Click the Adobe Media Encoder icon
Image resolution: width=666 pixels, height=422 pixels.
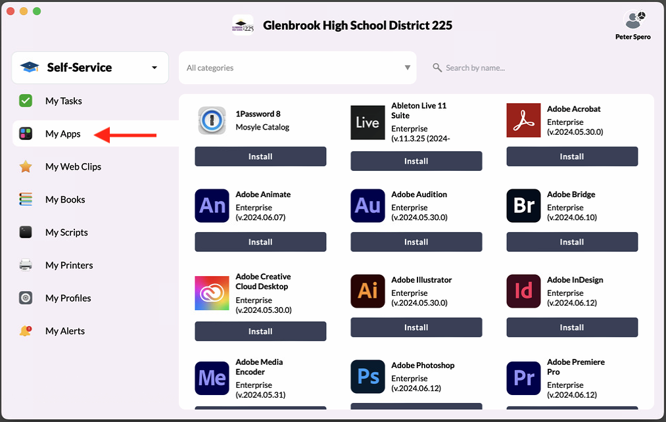212,378
